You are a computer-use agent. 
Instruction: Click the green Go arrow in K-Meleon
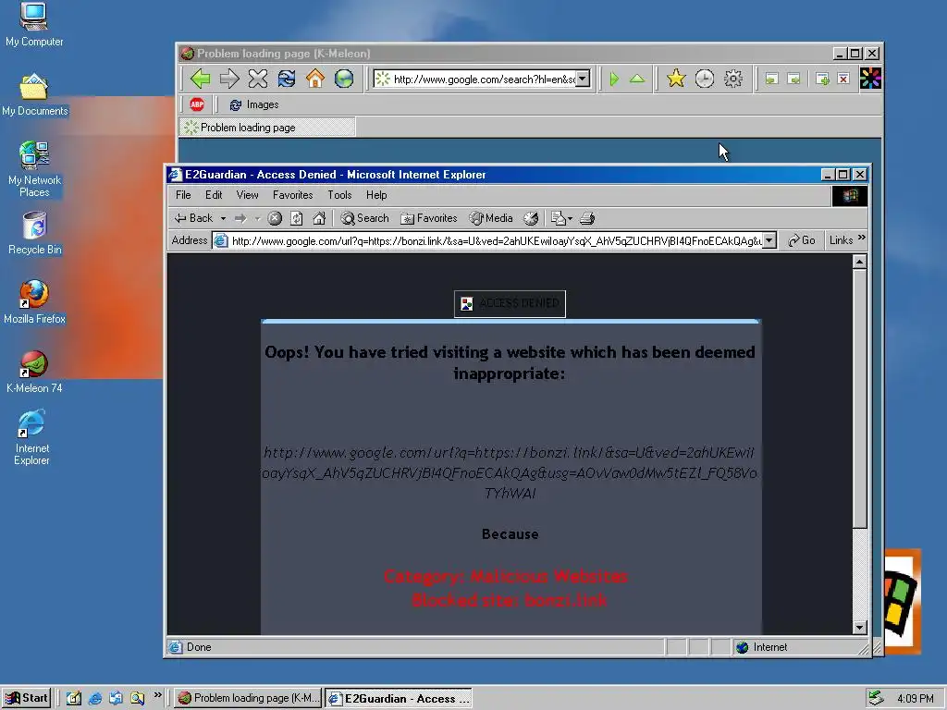[x=614, y=80]
